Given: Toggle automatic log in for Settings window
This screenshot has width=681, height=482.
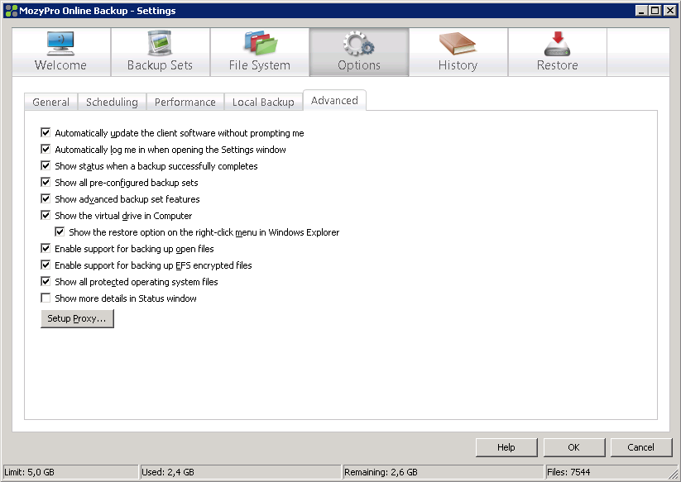Looking at the screenshot, I should click(46, 150).
